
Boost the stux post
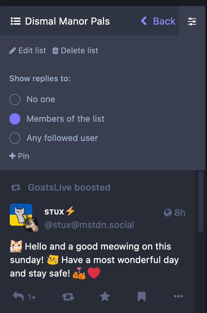[x=68, y=296]
